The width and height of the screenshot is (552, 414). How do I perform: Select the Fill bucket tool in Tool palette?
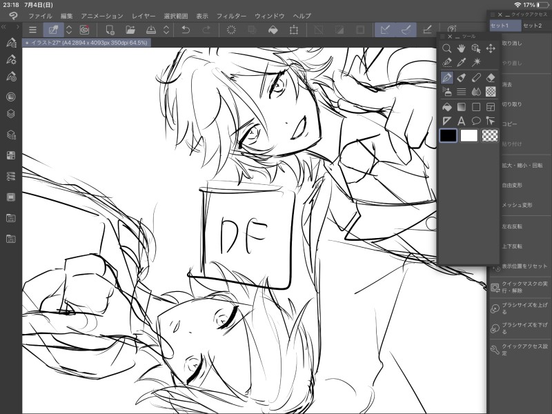point(446,107)
